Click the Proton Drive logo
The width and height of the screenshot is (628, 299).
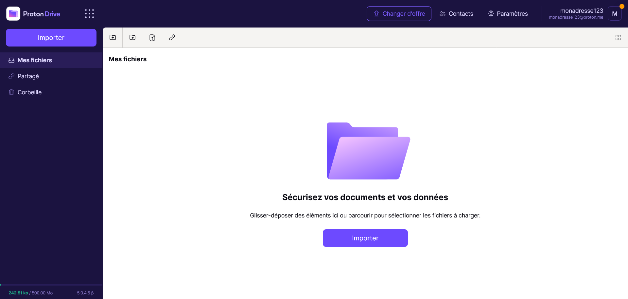[33, 14]
